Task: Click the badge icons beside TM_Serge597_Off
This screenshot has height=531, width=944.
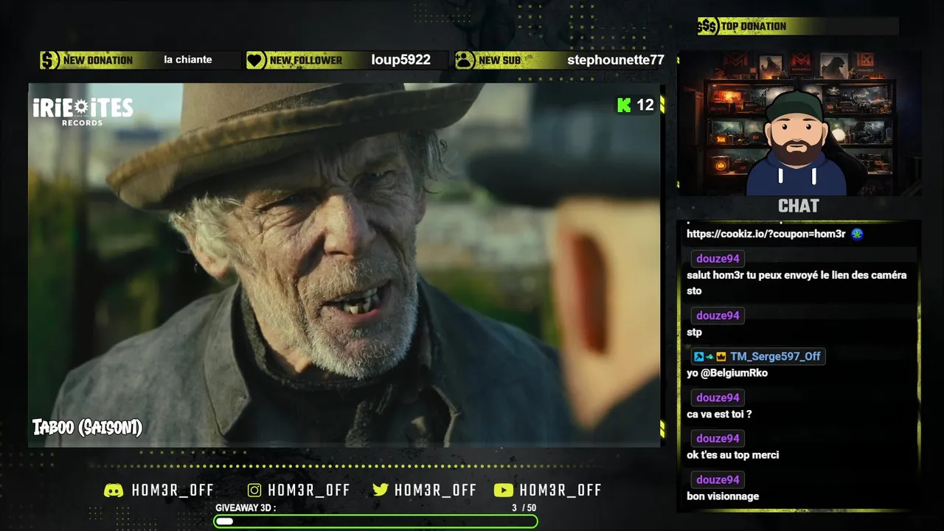Action: coord(710,356)
